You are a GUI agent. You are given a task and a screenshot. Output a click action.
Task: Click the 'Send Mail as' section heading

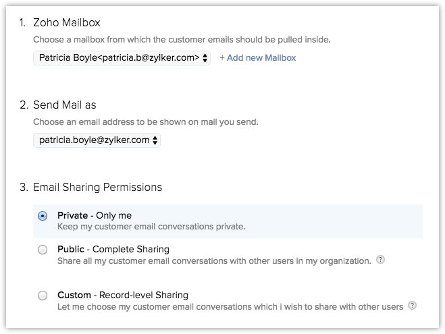tap(65, 105)
